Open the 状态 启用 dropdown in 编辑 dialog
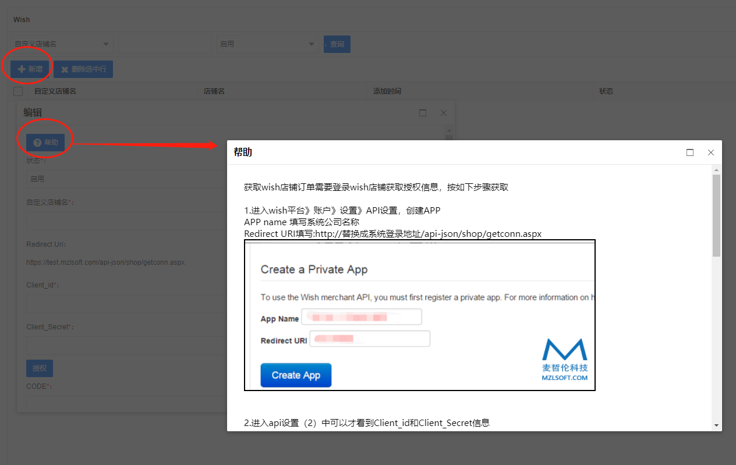The width and height of the screenshot is (736, 465). [126, 179]
